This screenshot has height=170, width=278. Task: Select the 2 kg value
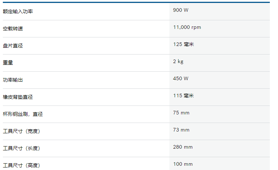(x=178, y=62)
